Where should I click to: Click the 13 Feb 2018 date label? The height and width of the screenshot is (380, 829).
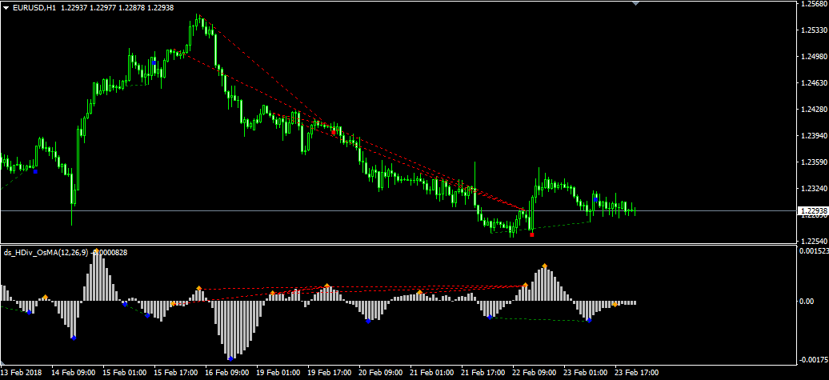tap(22, 373)
